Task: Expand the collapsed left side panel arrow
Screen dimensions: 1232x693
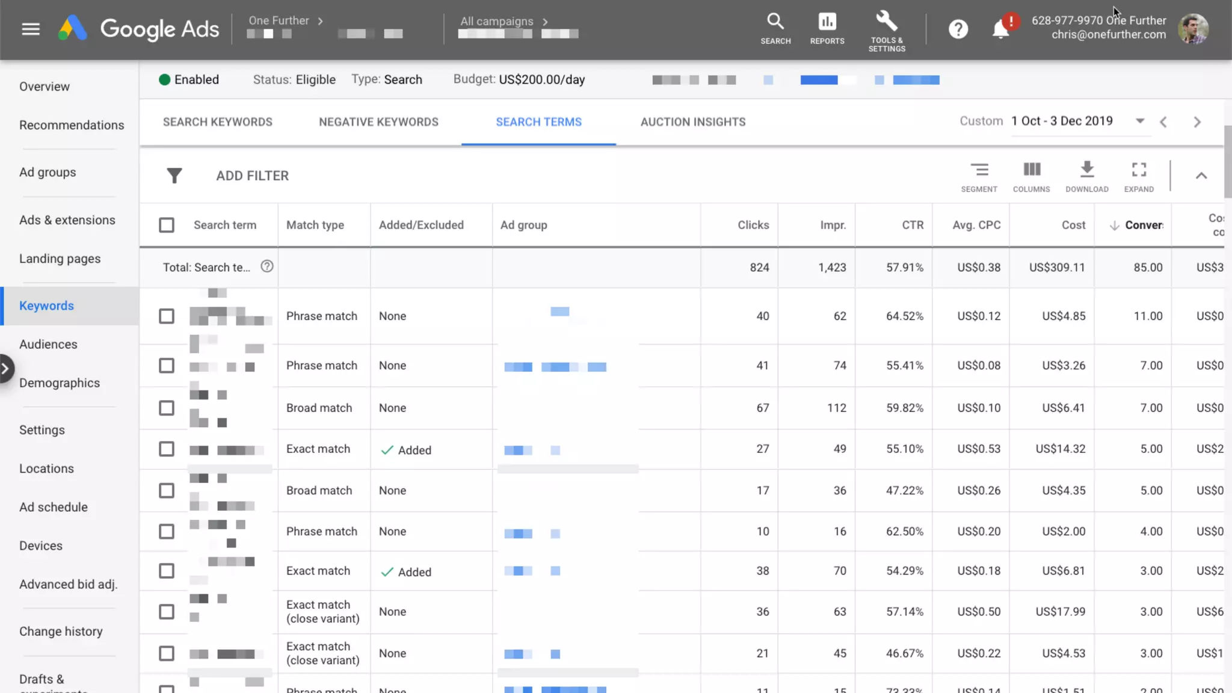Action: 5,369
